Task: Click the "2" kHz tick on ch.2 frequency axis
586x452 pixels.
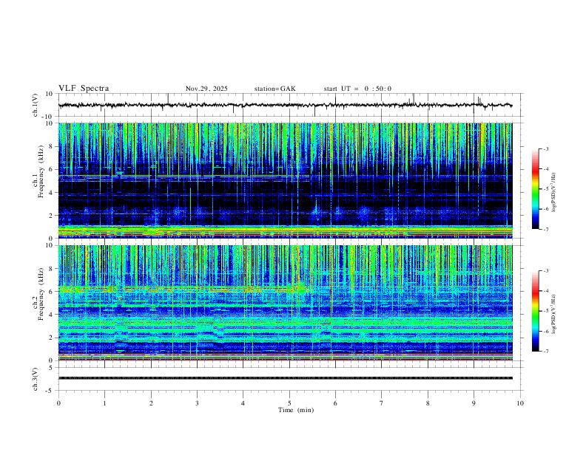Action: coord(51,338)
